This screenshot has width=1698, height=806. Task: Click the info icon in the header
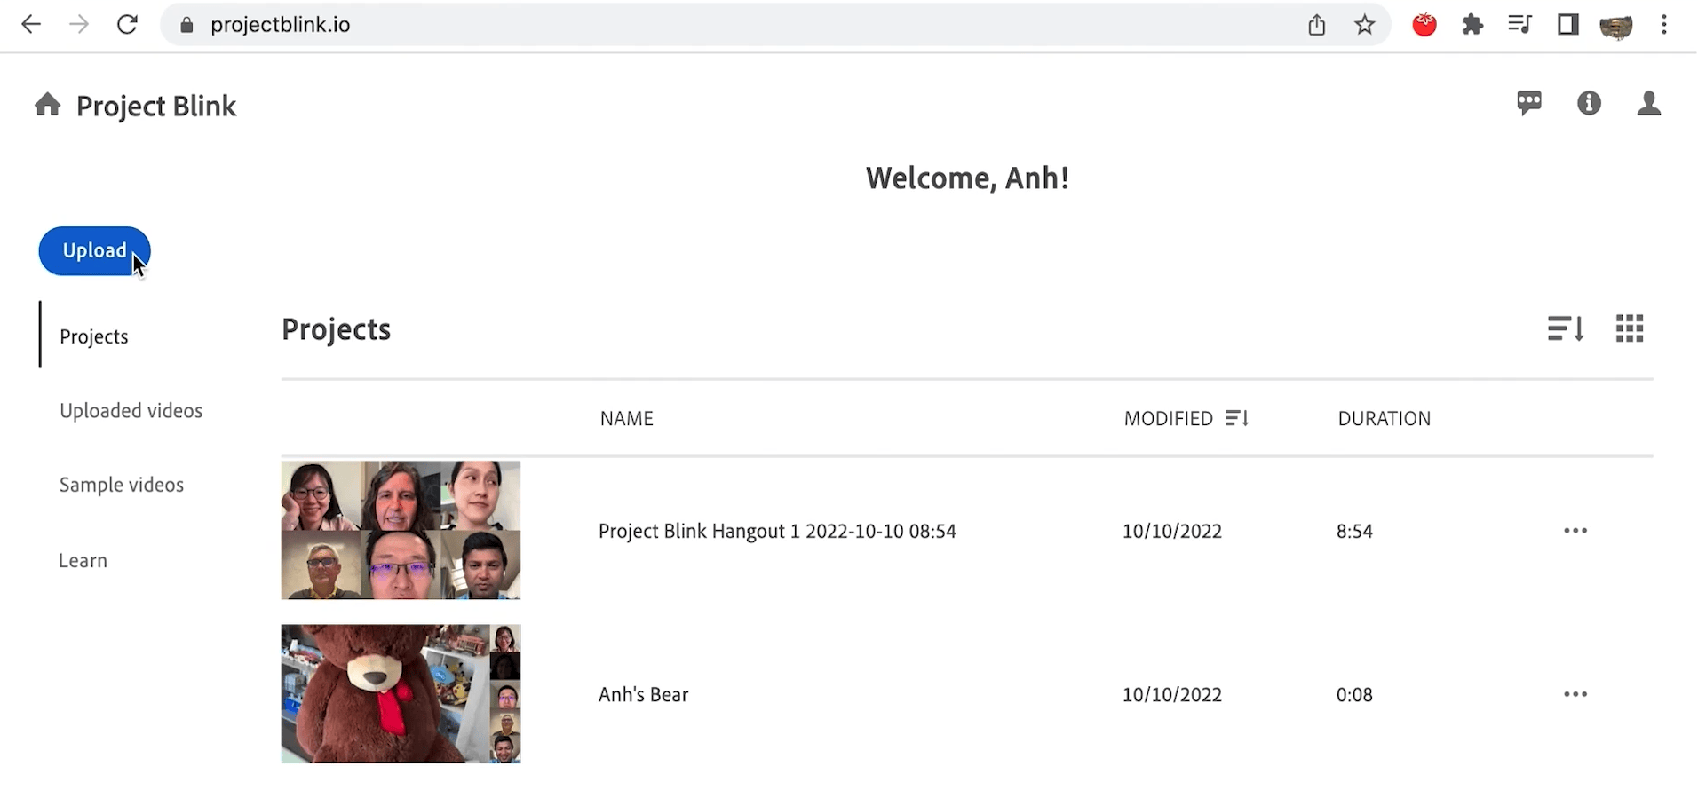pos(1589,103)
